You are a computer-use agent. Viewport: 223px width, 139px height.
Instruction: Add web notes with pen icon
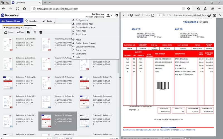[x=205, y=9]
